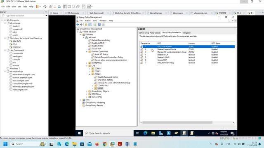The height and width of the screenshot is (148, 264).
Task: Switch to the Delegation tab
Action: pyautogui.click(x=186, y=33)
